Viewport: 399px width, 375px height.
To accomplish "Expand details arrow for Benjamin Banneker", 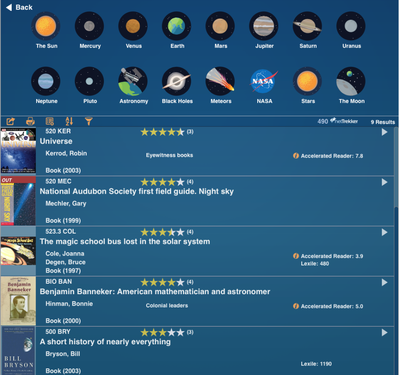I will click(384, 282).
